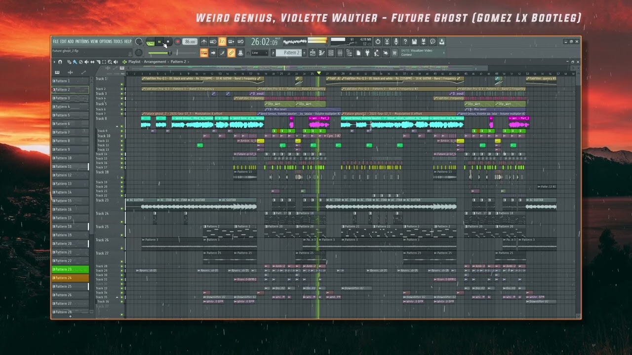
Task: Click the pause playback button
Action: (159, 41)
